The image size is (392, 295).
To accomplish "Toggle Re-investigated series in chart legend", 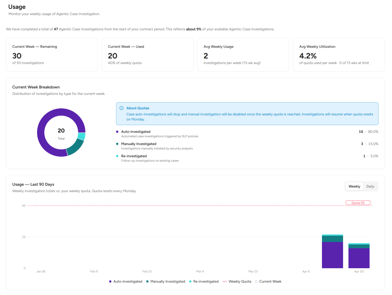I will pos(204,282).
